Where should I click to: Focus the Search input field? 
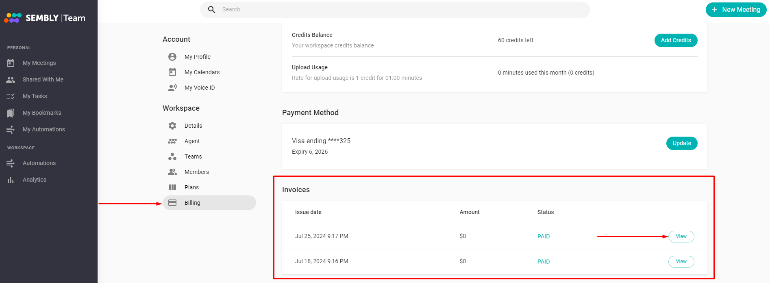395,9
